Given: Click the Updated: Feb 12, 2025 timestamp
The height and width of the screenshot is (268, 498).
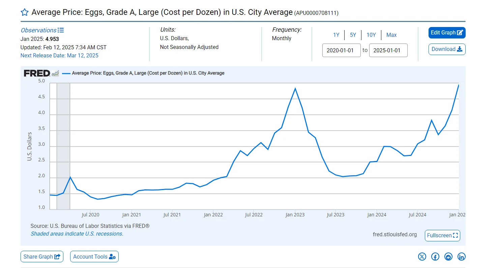Looking at the screenshot, I should (x=63, y=47).
